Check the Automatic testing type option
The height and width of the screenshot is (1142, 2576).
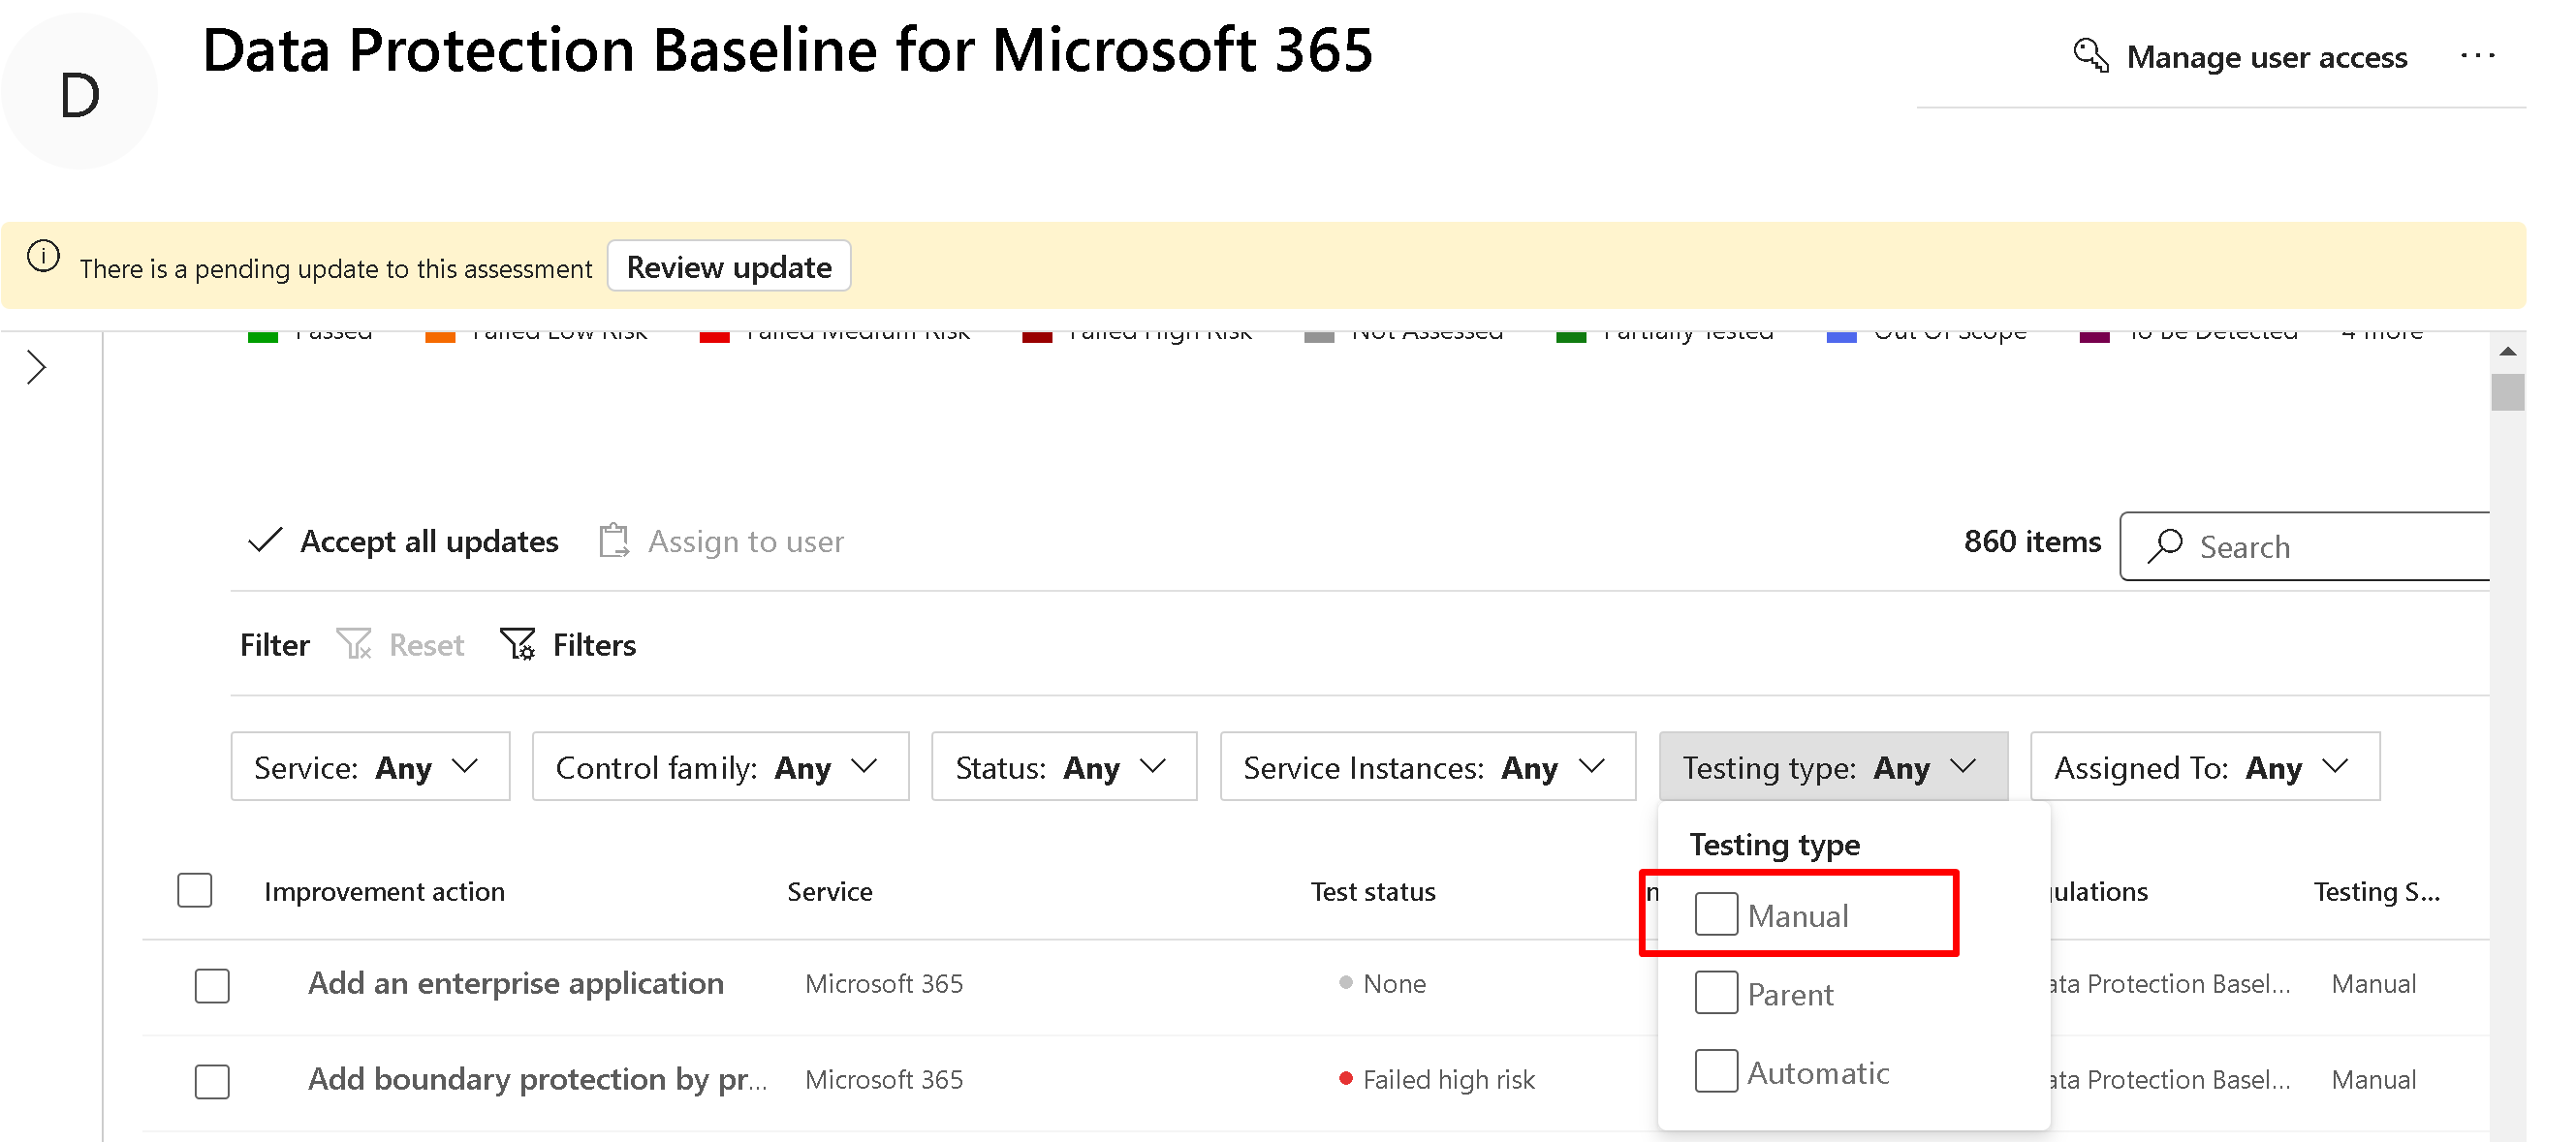pyautogui.click(x=1716, y=1071)
